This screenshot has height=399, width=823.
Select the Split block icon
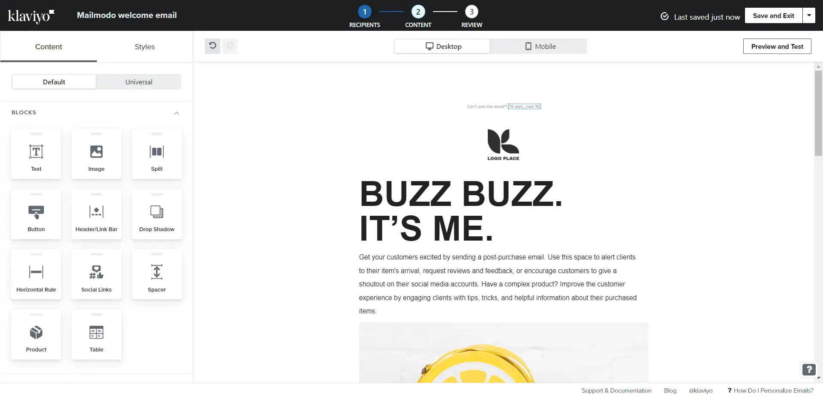(156, 152)
